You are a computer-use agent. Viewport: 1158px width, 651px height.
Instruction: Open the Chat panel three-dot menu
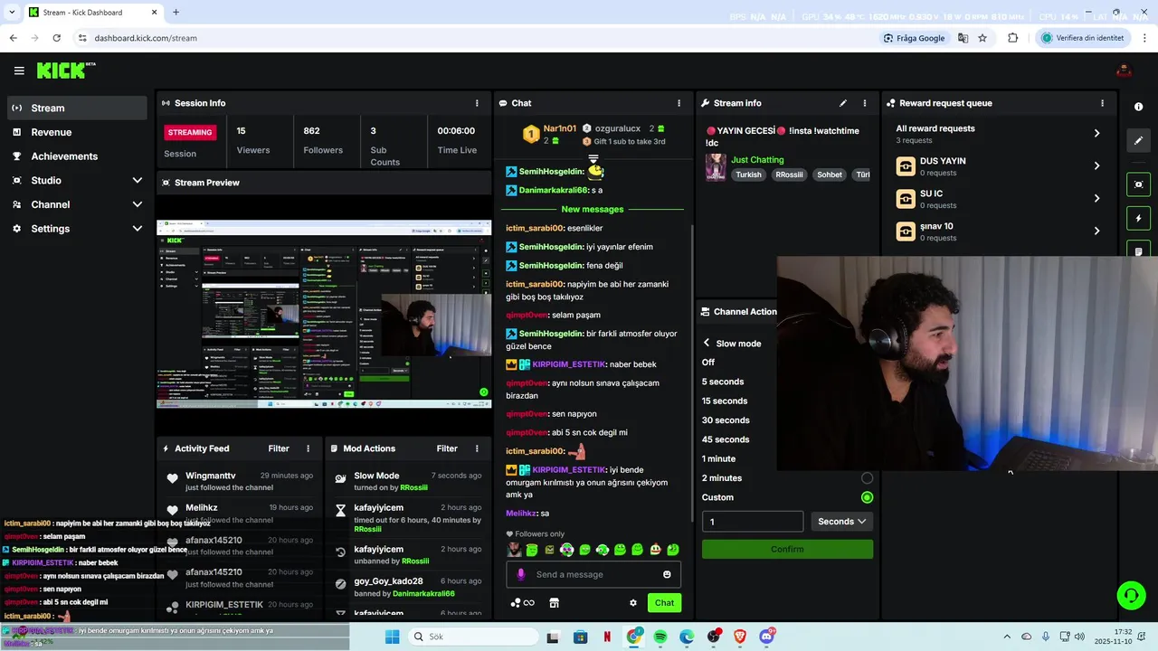pos(679,103)
